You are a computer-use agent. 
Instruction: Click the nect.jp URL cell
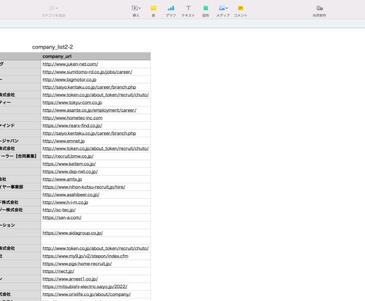point(96,271)
